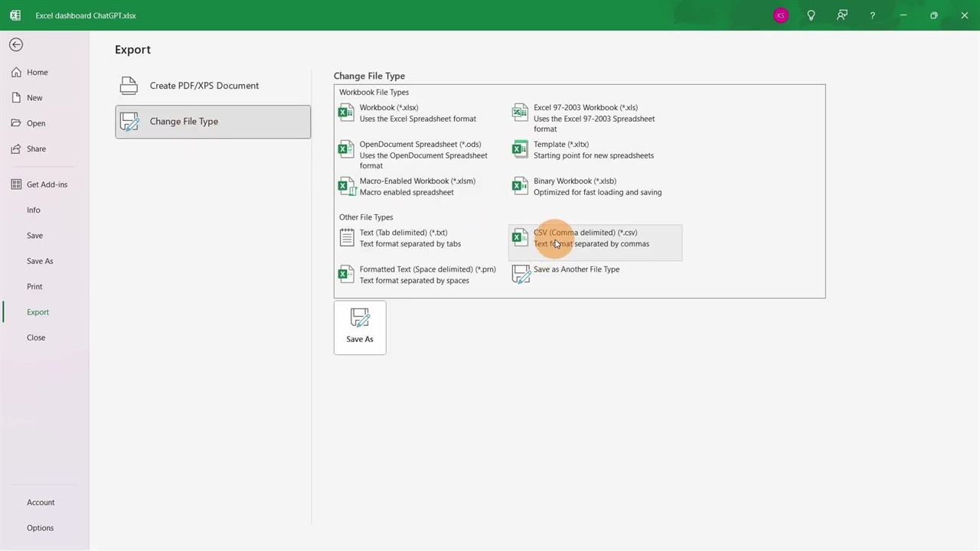Pick Excel 97-2003 Workbook (*.xls) label
This screenshot has height=551, width=980.
pos(586,108)
